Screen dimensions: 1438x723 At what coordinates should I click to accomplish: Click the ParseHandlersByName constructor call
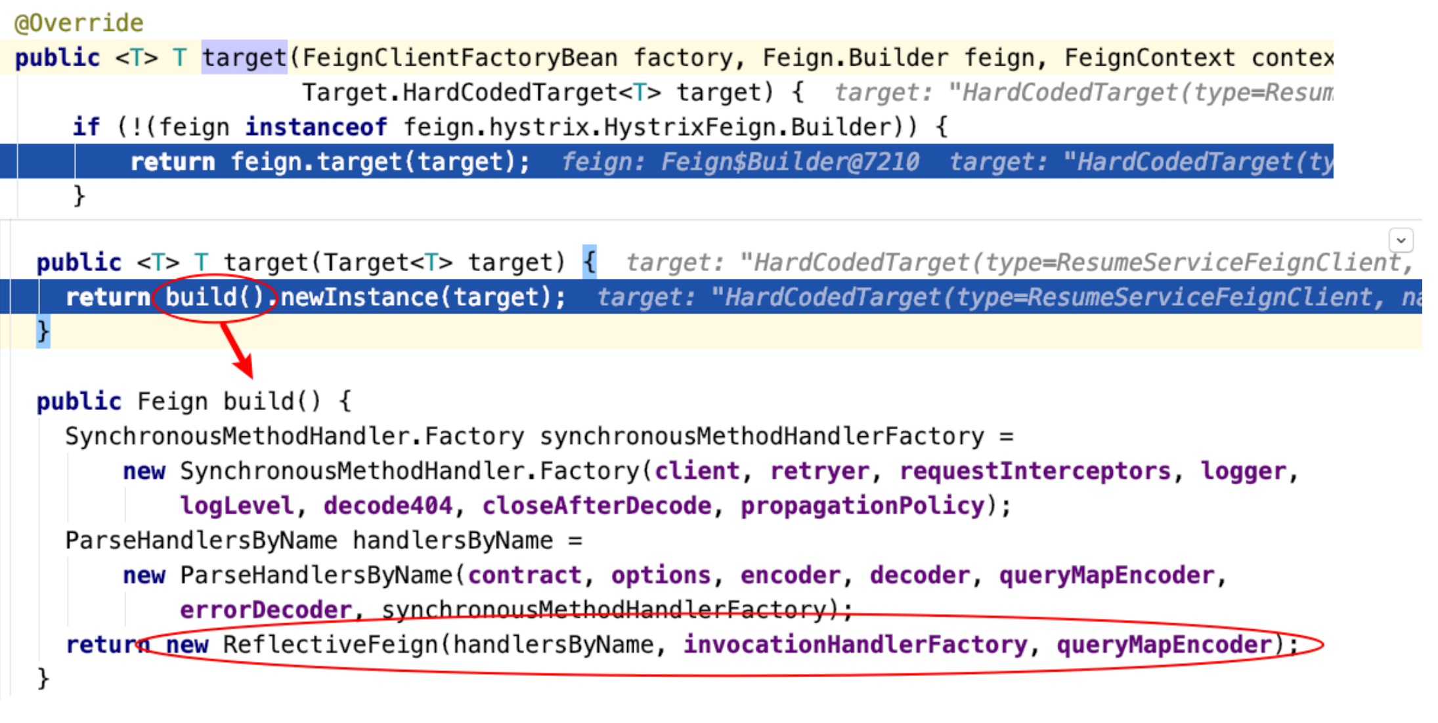(x=316, y=575)
